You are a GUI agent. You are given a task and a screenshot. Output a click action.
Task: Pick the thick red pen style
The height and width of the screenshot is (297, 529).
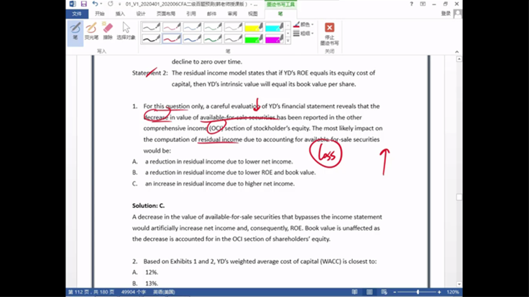click(171, 39)
